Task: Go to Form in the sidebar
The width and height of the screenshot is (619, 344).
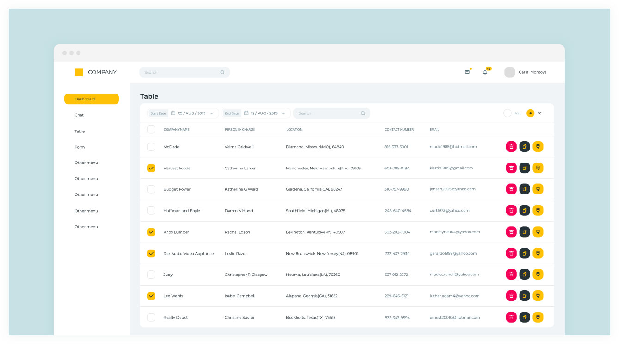Action: point(80,147)
